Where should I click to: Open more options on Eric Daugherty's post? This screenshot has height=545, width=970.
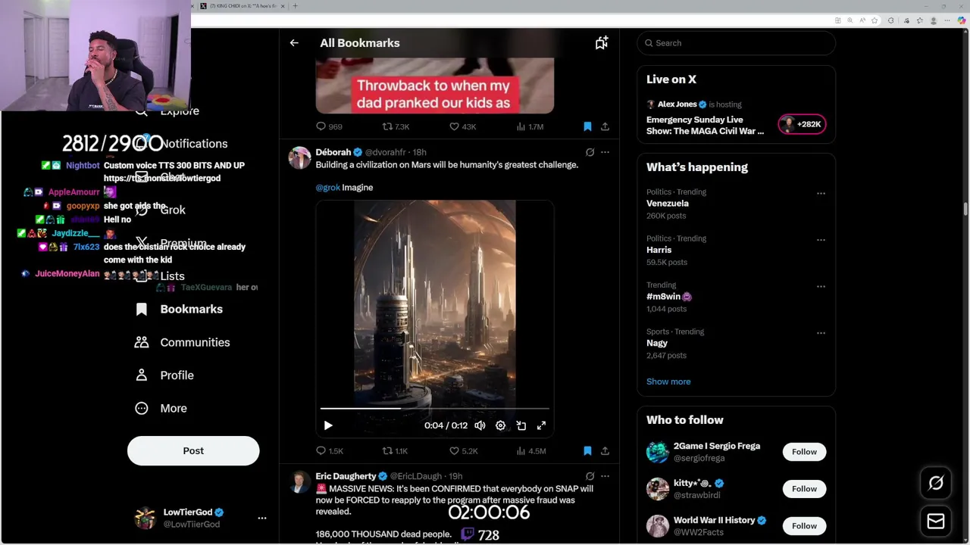605,476
